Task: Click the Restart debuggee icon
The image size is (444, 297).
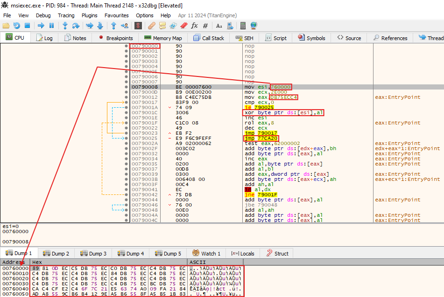Action: click(x=17, y=26)
